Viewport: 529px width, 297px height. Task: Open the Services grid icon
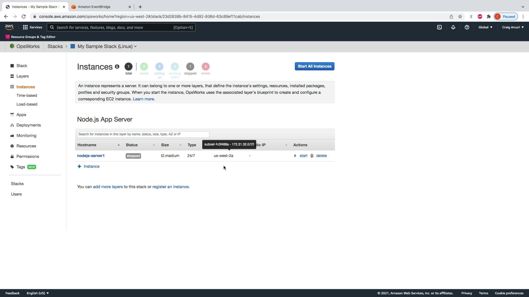point(25,27)
